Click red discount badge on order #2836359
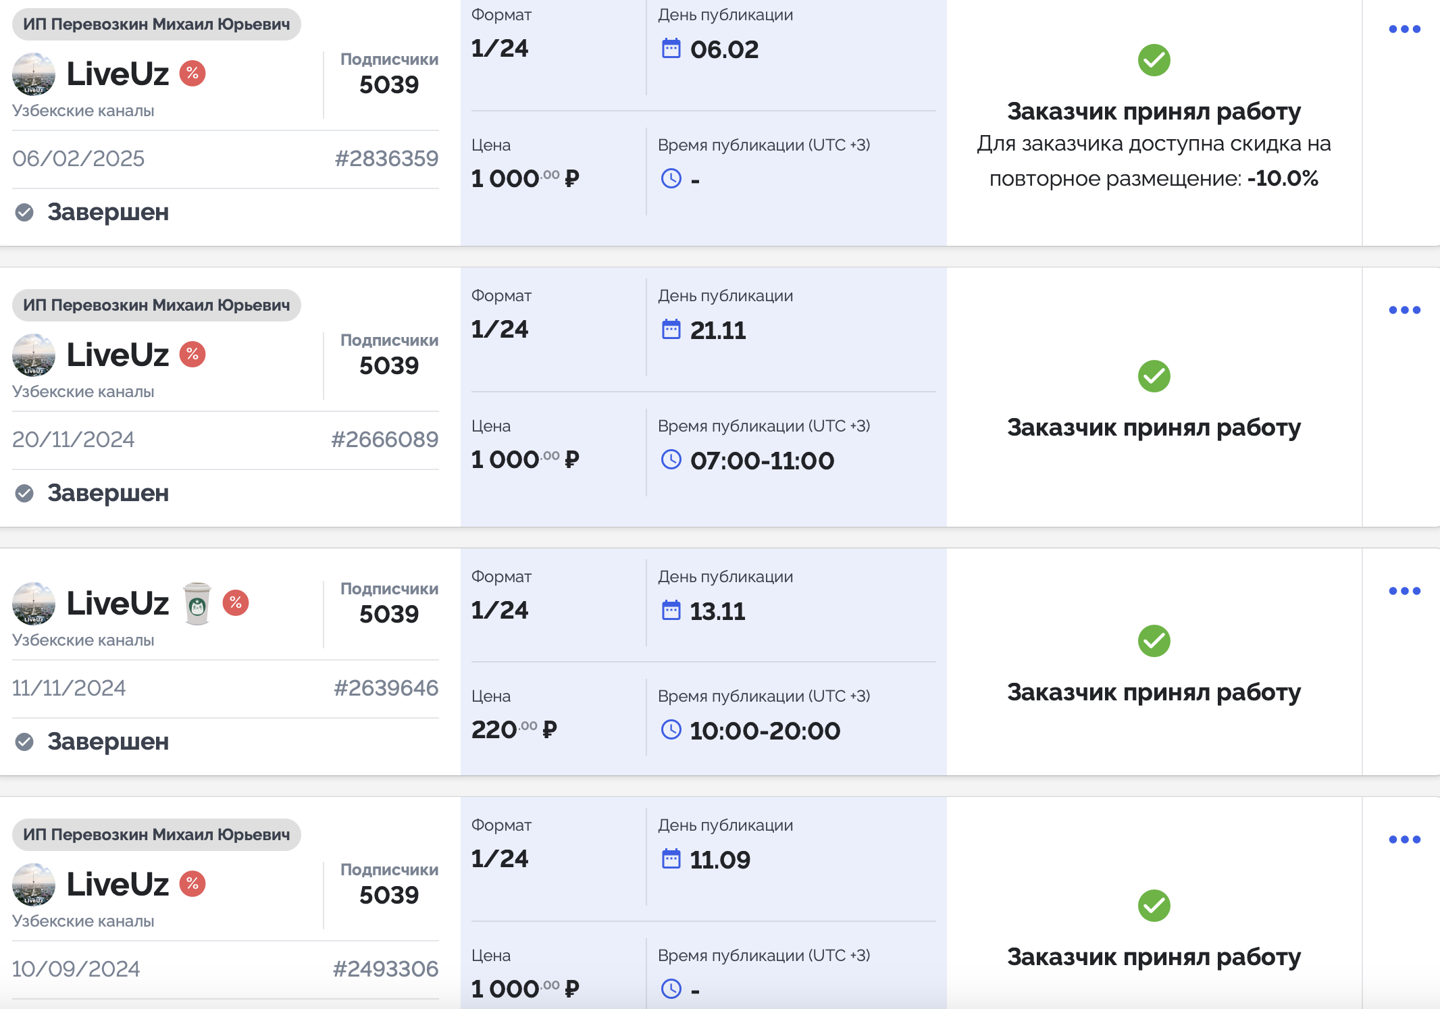Image resolution: width=1440 pixels, height=1009 pixels. [x=192, y=73]
